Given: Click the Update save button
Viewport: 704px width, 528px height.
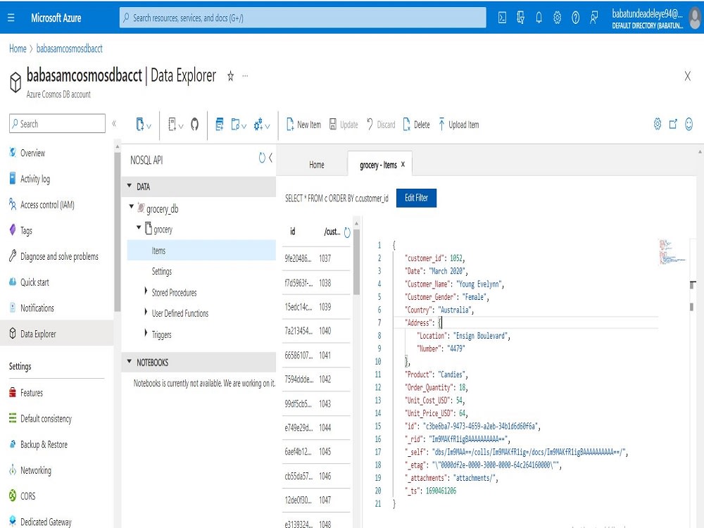Looking at the screenshot, I should coord(344,125).
